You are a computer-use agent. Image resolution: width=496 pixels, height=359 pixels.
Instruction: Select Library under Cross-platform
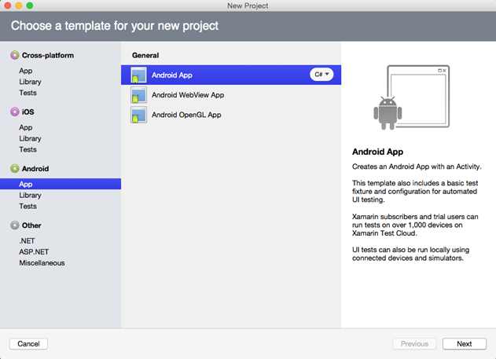click(x=30, y=82)
